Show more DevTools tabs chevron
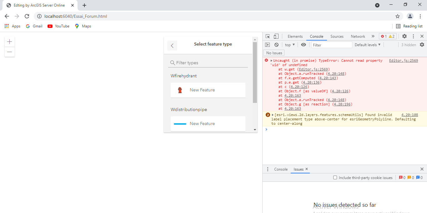This screenshot has width=427, height=213. point(373,36)
